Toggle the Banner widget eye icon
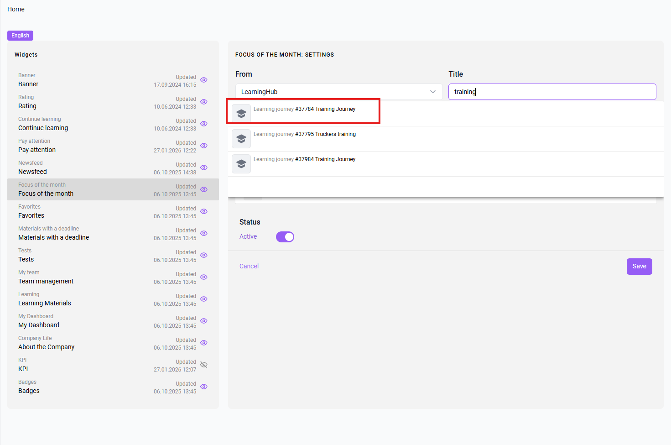The height and width of the screenshot is (445, 671). (x=204, y=80)
